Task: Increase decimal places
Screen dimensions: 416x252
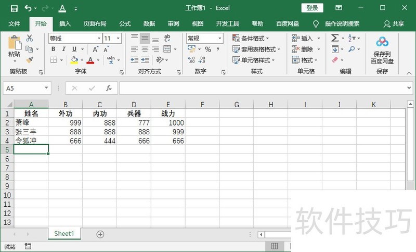Action: [191, 60]
